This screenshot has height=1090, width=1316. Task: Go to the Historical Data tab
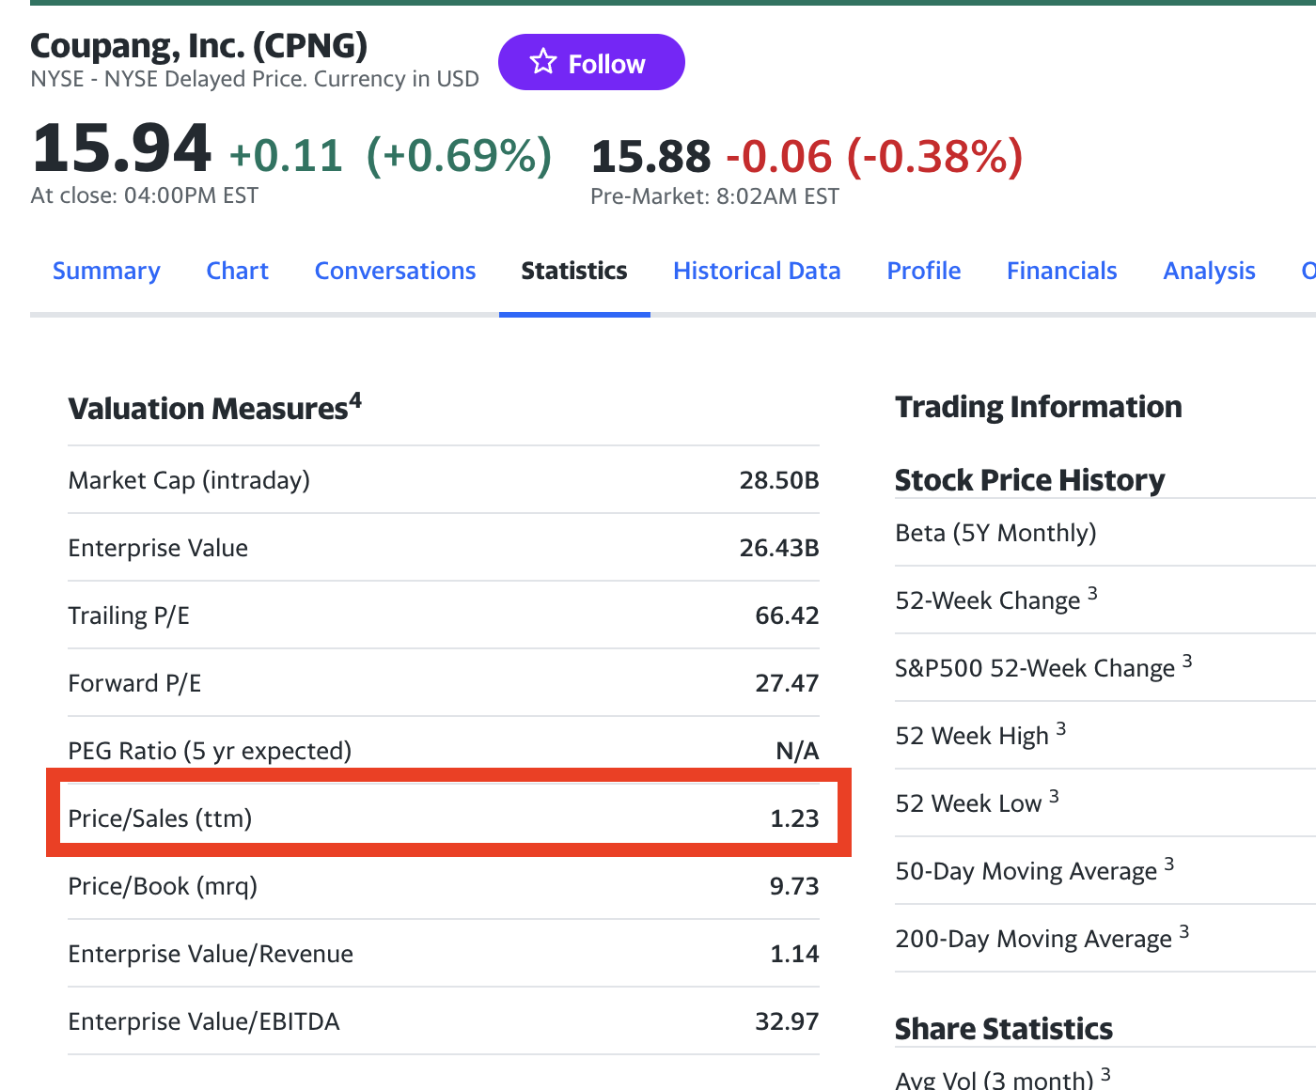pos(757,271)
